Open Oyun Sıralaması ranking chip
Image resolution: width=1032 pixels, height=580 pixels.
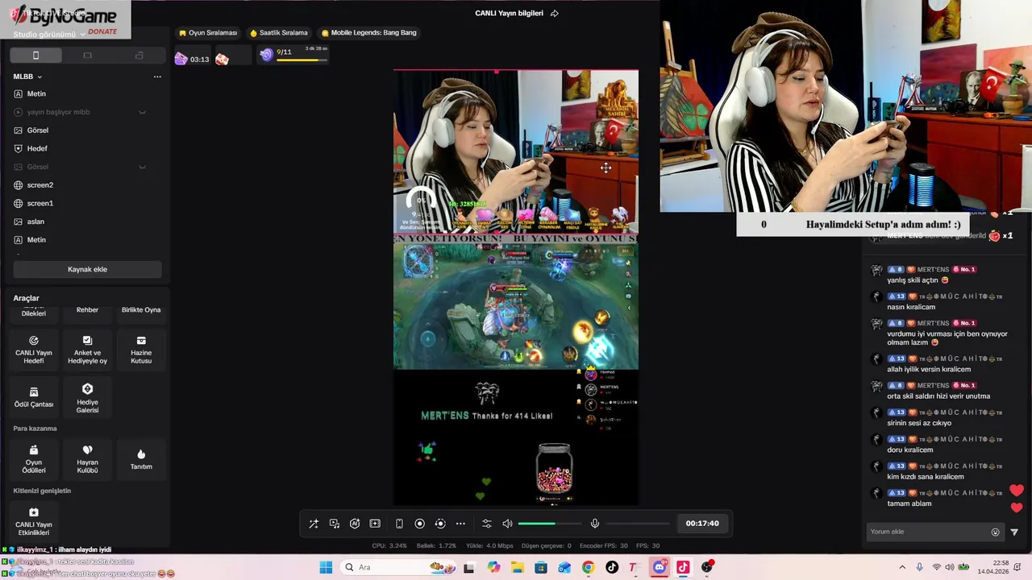209,33
